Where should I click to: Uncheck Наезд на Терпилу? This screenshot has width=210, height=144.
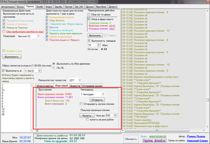point(4,28)
